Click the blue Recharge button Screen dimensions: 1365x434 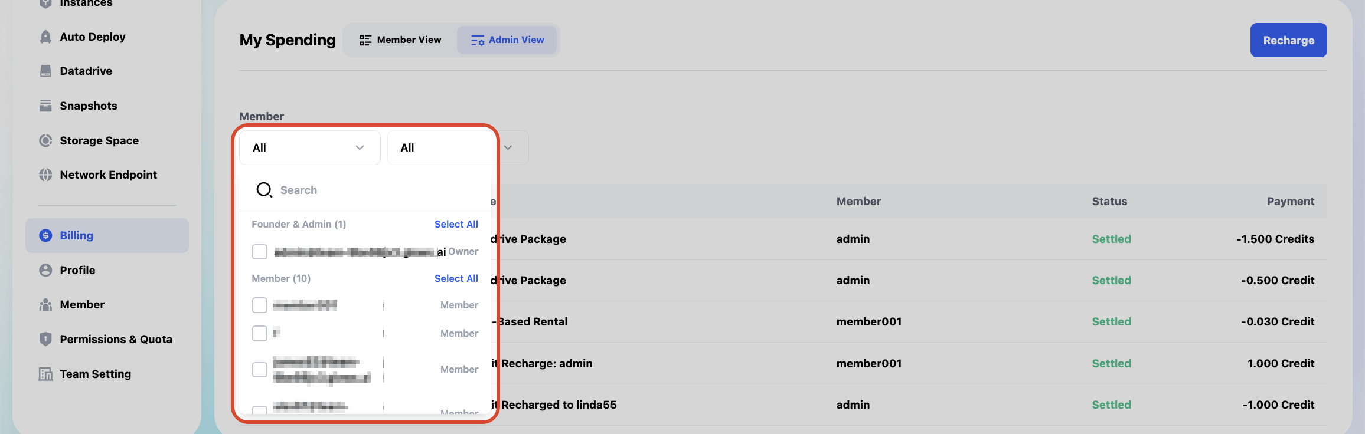[x=1288, y=40]
